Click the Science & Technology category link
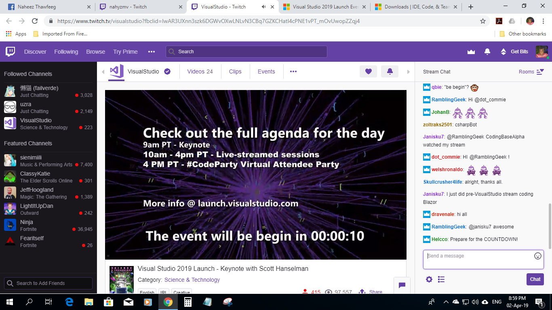 [x=192, y=280]
